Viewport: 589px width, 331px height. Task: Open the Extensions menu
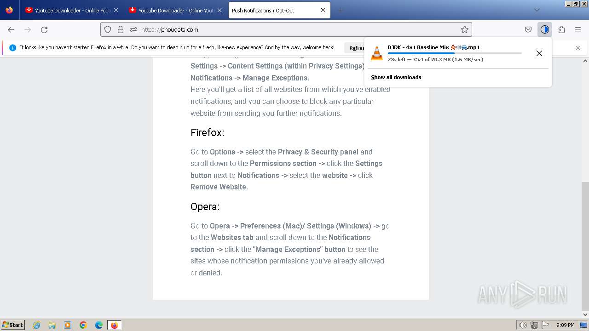561,29
